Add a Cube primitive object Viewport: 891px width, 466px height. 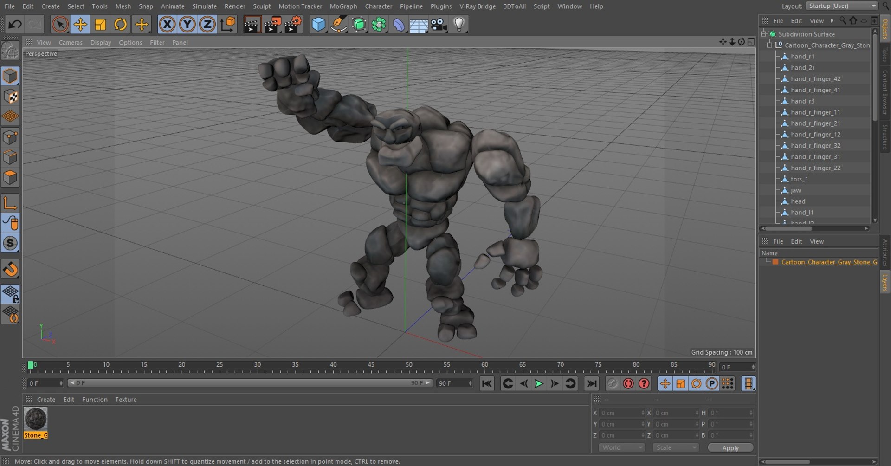coord(318,24)
